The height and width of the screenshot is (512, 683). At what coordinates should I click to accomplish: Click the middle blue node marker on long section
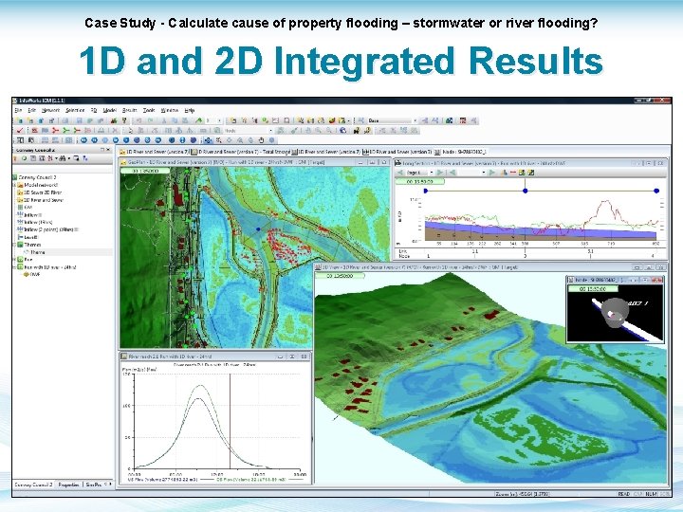[526, 191]
